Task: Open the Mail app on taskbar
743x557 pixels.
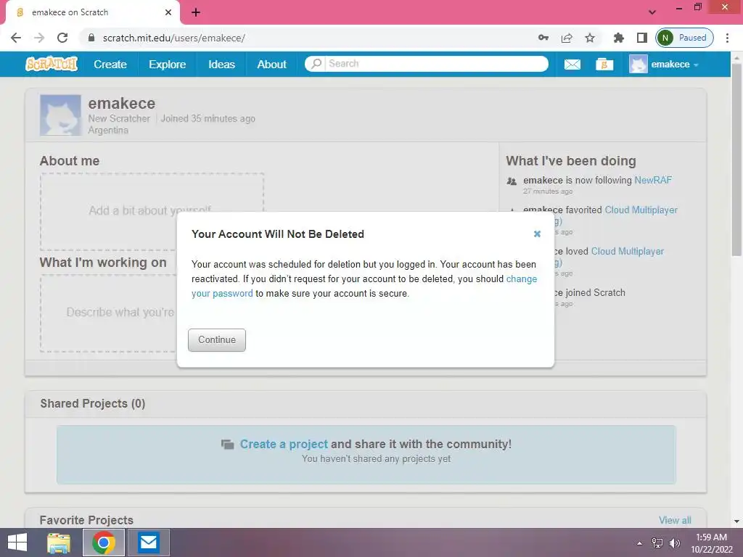Action: pos(148,542)
